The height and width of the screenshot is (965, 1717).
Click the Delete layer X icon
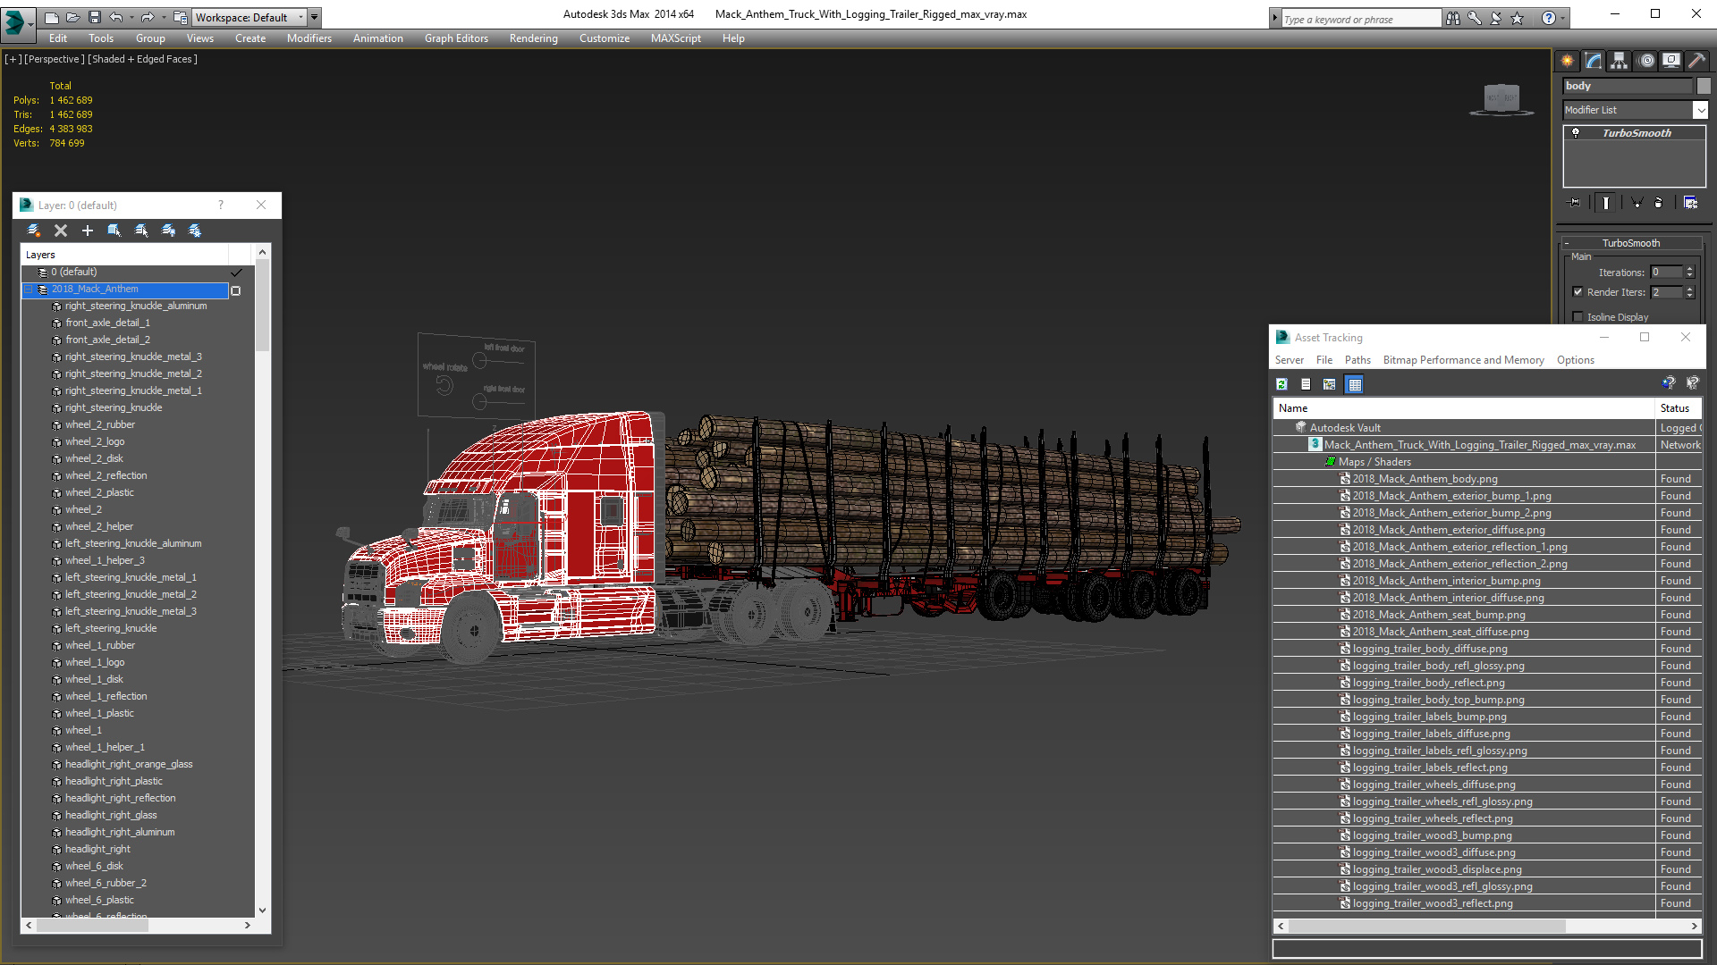pos(61,231)
